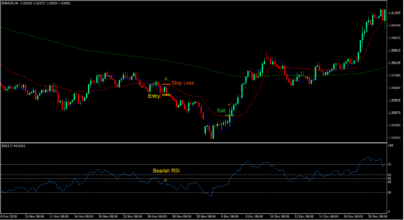Viewport: 404px width, 220px height.
Task: Click the 1.61205 price on the axis
Action: coord(394,13)
